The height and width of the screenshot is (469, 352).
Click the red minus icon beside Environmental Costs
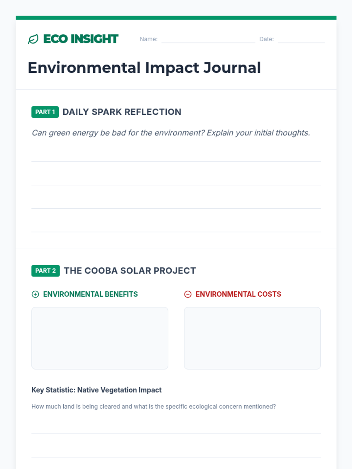(188, 294)
